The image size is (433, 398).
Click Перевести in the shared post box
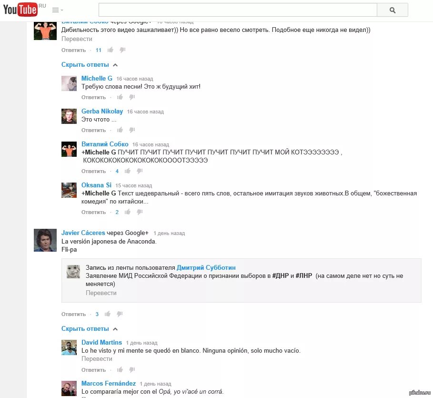pos(101,293)
